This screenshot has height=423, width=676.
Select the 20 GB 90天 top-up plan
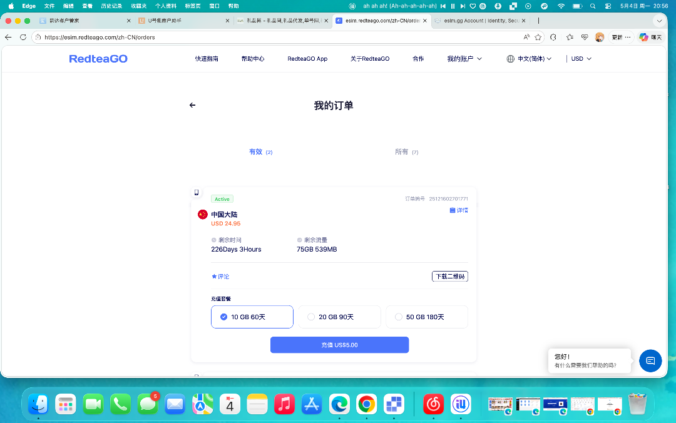point(340,317)
